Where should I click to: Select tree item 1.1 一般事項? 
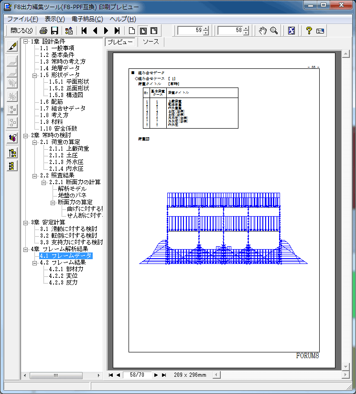pyautogui.click(x=57, y=48)
